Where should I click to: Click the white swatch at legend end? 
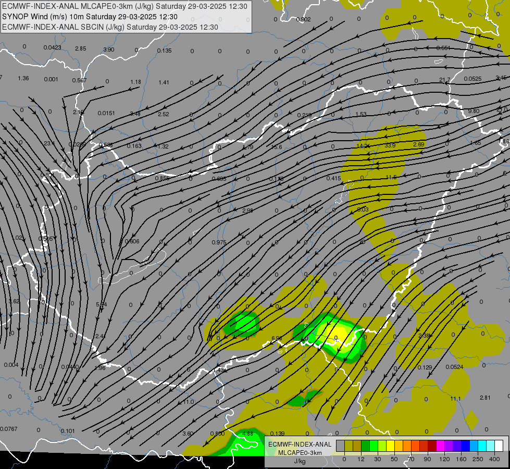[499, 446]
